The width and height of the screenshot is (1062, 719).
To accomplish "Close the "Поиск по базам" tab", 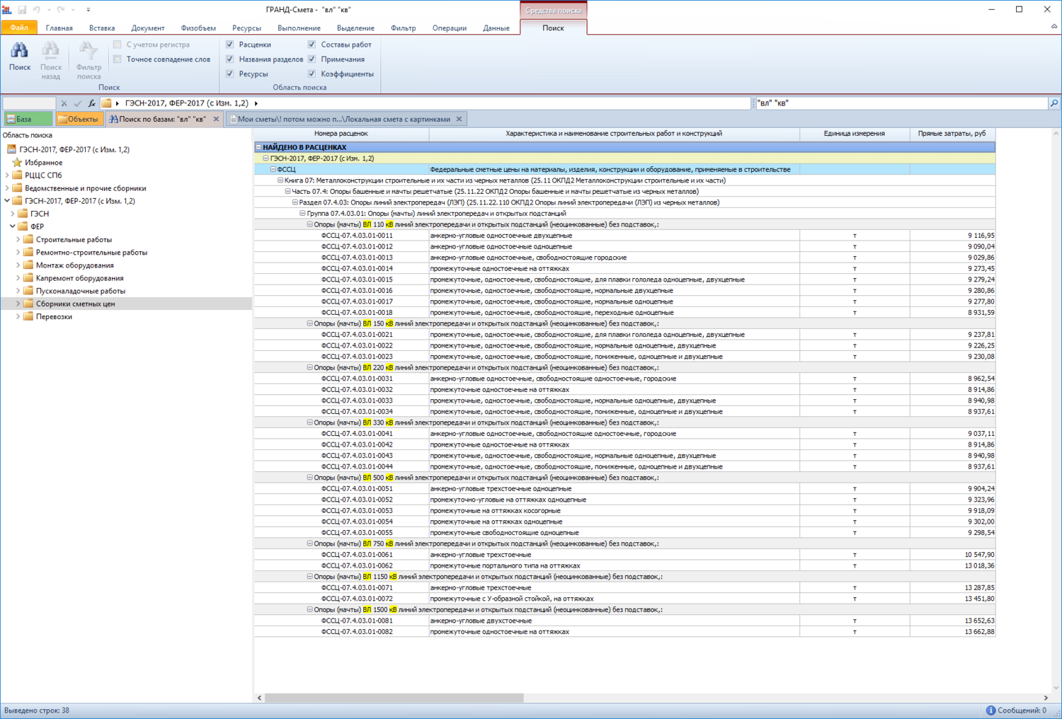I will (216, 120).
